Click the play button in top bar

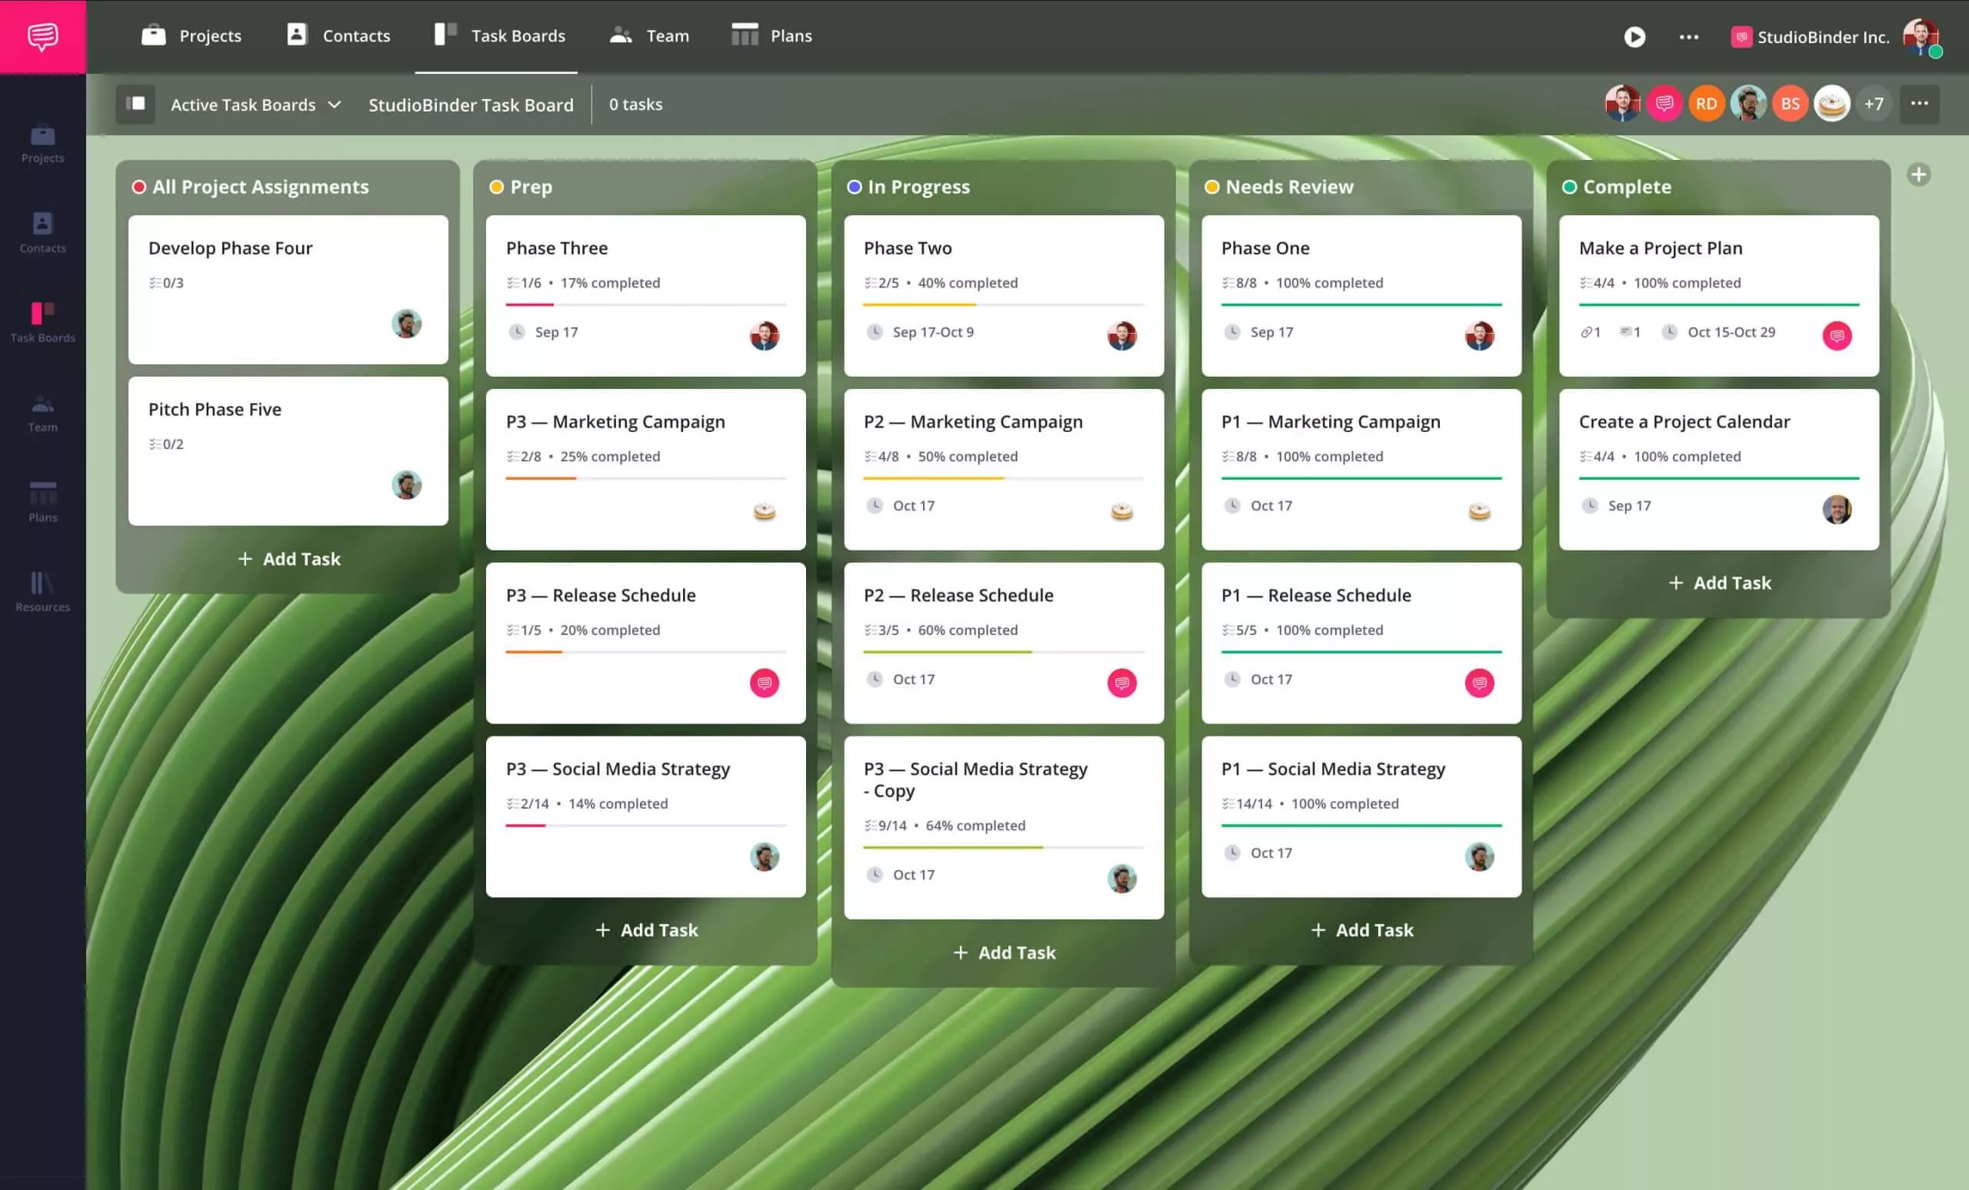(x=1634, y=37)
